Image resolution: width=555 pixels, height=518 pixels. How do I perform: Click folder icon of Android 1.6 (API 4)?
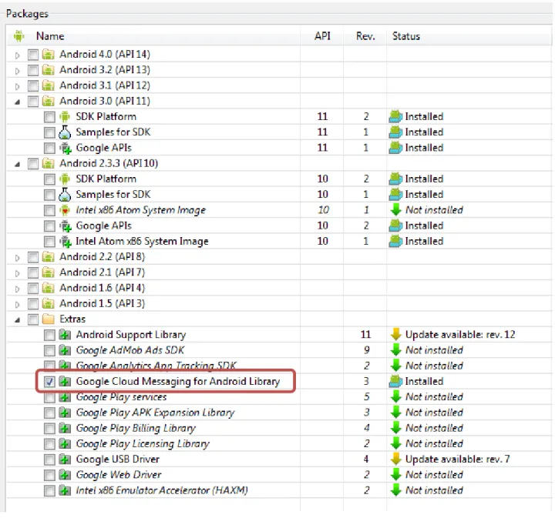coord(48,288)
